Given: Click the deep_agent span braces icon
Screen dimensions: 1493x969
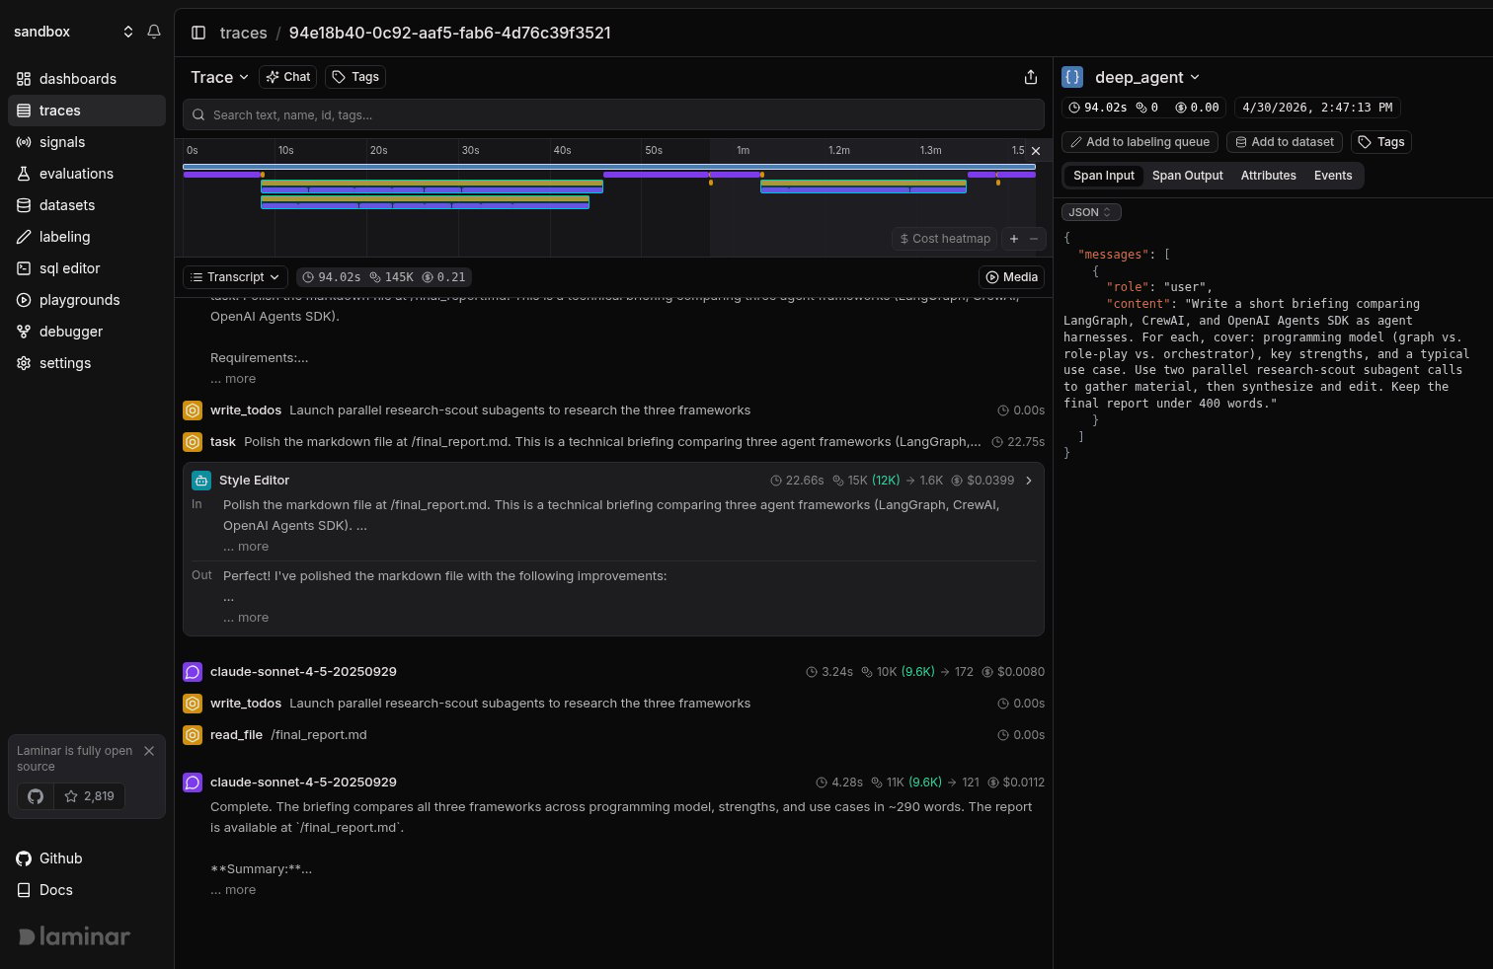Looking at the screenshot, I should click(x=1072, y=77).
